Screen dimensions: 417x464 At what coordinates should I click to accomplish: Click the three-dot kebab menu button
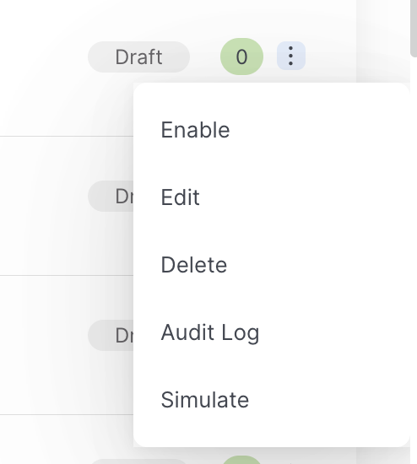tap(291, 56)
